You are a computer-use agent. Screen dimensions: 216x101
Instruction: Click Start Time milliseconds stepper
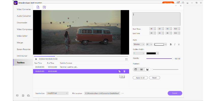(177, 29)
